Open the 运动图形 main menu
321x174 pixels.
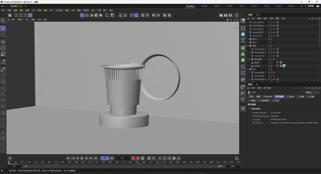[59, 10]
